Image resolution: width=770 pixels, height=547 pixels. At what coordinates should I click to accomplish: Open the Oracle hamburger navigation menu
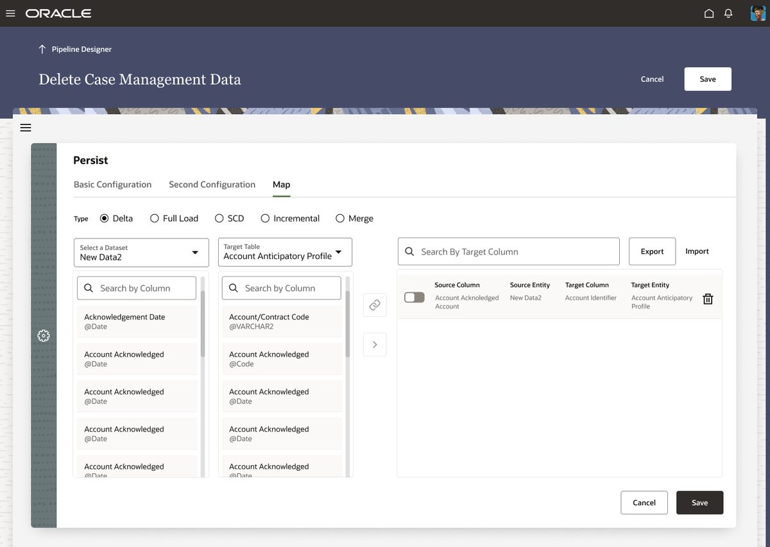10,13
